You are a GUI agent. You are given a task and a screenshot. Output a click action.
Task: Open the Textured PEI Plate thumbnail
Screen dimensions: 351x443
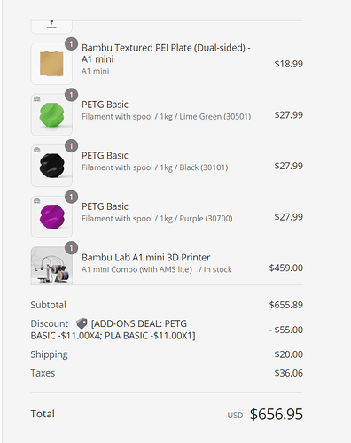point(51,64)
